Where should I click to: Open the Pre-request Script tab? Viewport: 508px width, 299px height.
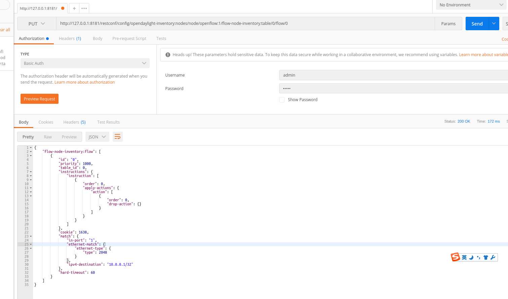[129, 39]
